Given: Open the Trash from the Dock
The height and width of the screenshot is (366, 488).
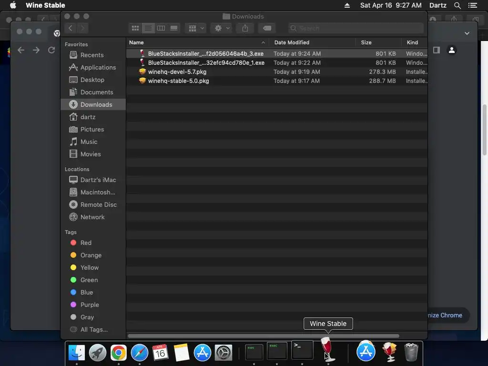Looking at the screenshot, I should [411, 352].
